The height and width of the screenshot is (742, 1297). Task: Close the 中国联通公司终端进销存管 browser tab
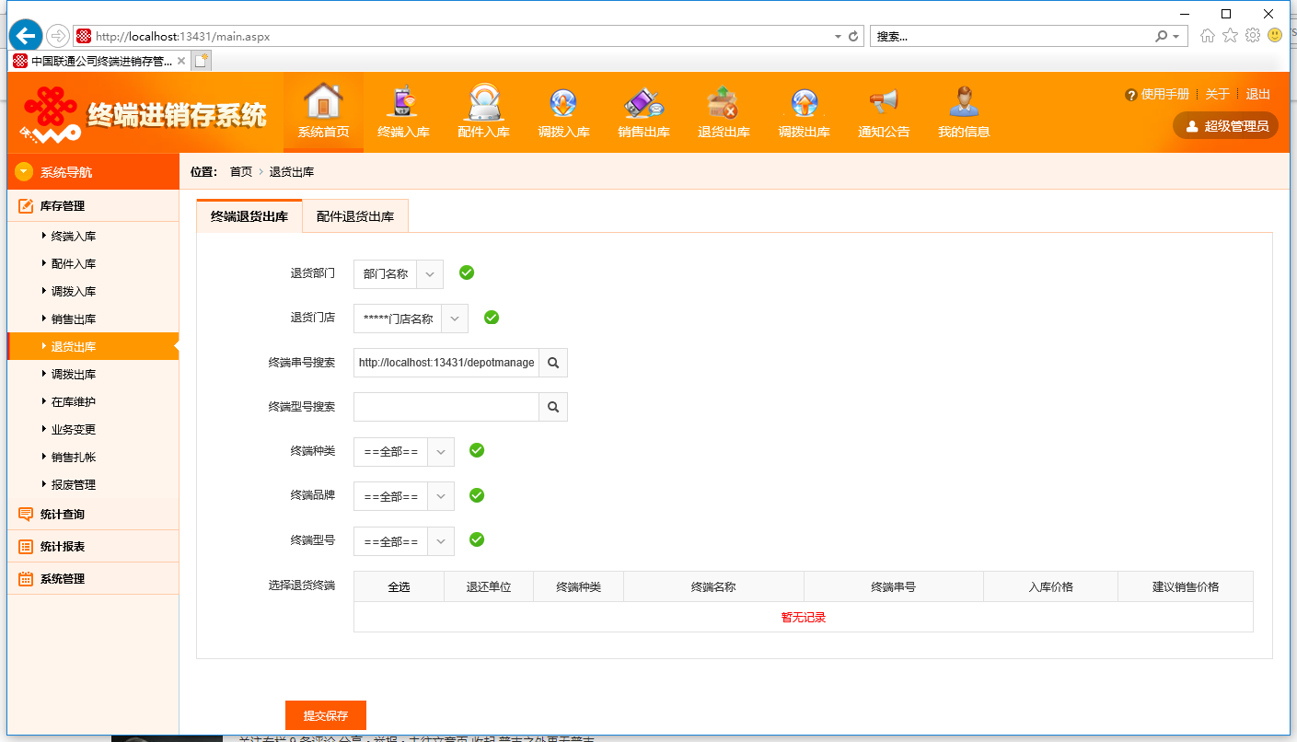click(x=181, y=61)
